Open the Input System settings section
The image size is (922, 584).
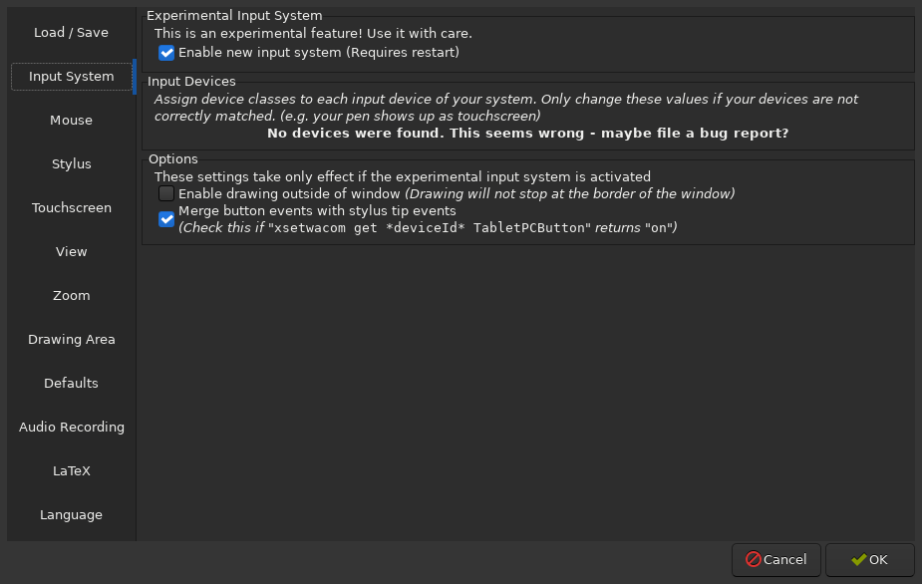click(x=71, y=76)
